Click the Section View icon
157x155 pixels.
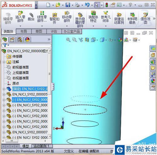[87, 40]
